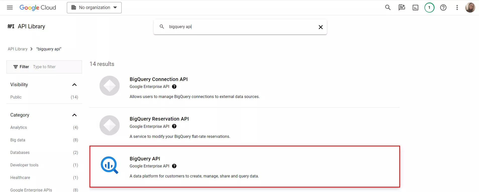Show Enterprise API help for BigQuery Reservation API
The image size is (479, 192).
point(174,126)
